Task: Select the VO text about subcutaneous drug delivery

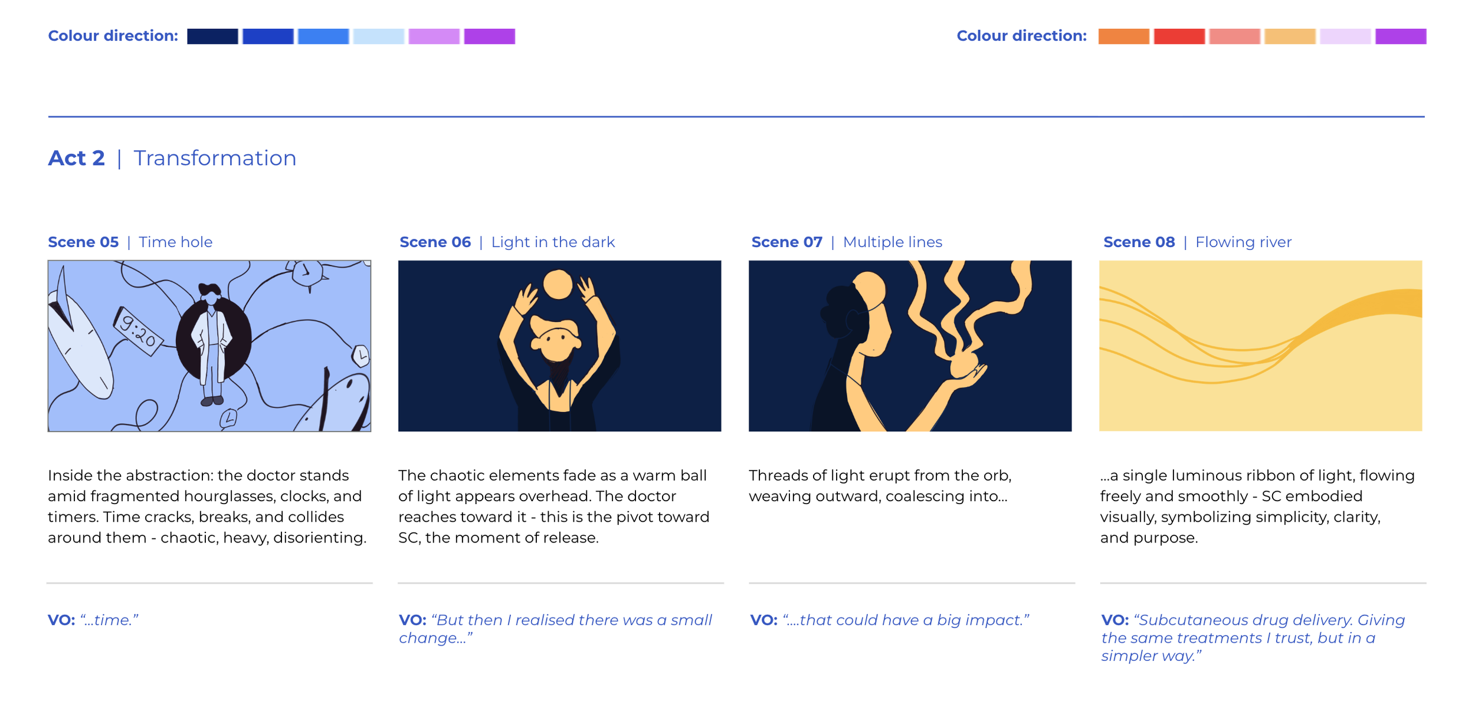Action: coord(1254,637)
